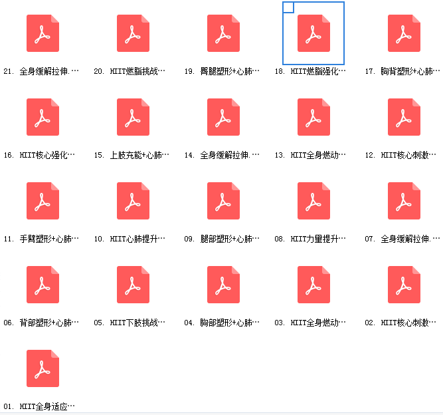Click the file name 14. 全身缓解拉伸

pos(222,155)
